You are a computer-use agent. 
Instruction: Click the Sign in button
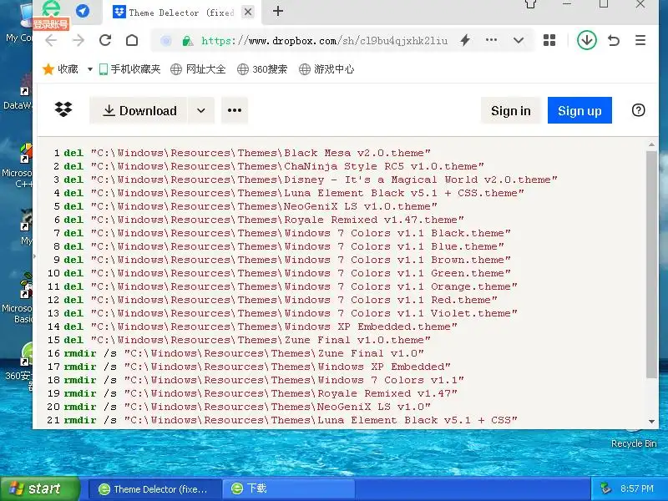point(511,111)
